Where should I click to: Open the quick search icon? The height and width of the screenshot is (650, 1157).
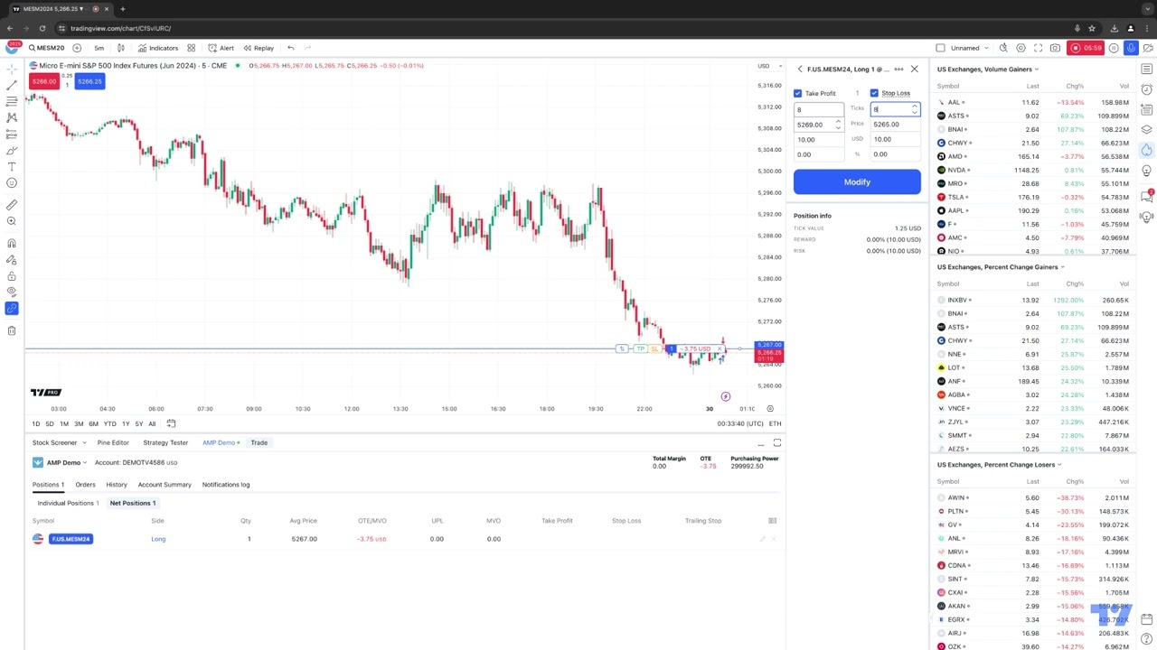coord(1003,48)
